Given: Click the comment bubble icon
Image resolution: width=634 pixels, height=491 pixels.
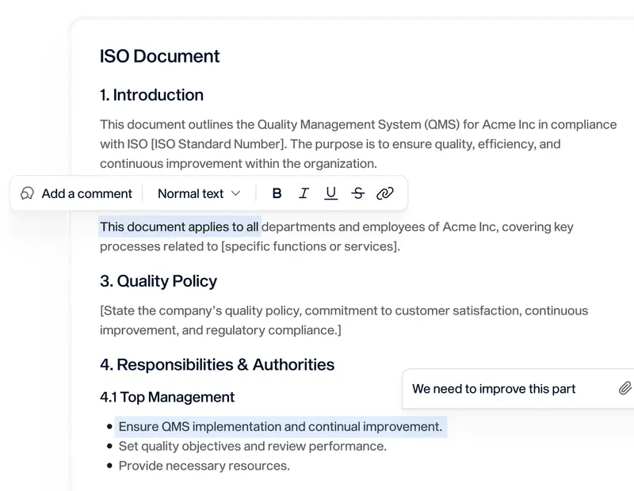Looking at the screenshot, I should (27, 193).
